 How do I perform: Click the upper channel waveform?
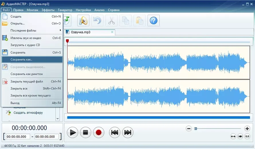[158, 63]
